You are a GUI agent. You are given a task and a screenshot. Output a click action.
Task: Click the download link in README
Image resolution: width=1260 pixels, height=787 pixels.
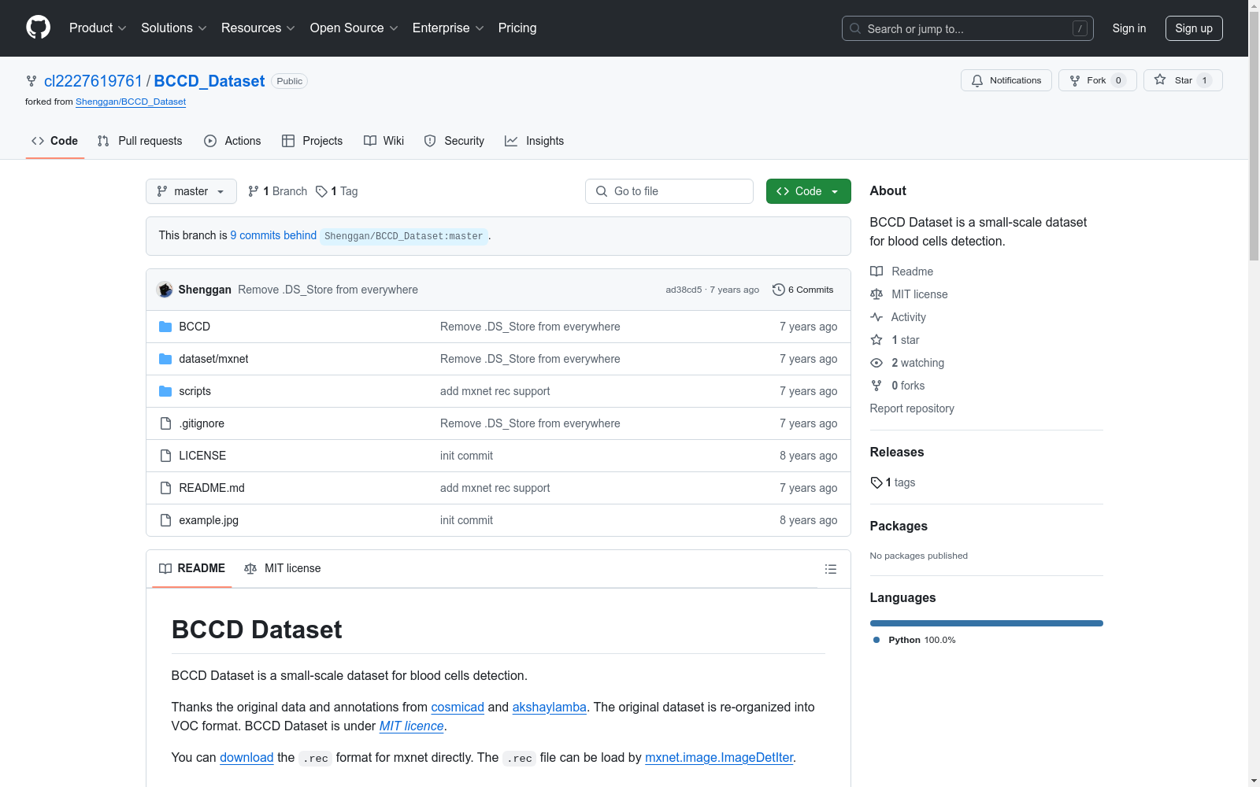pos(246,757)
